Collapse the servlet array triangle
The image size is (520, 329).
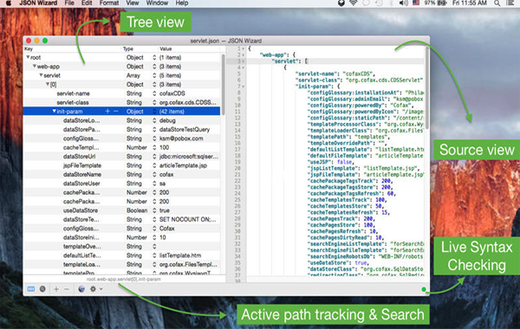click(x=41, y=75)
